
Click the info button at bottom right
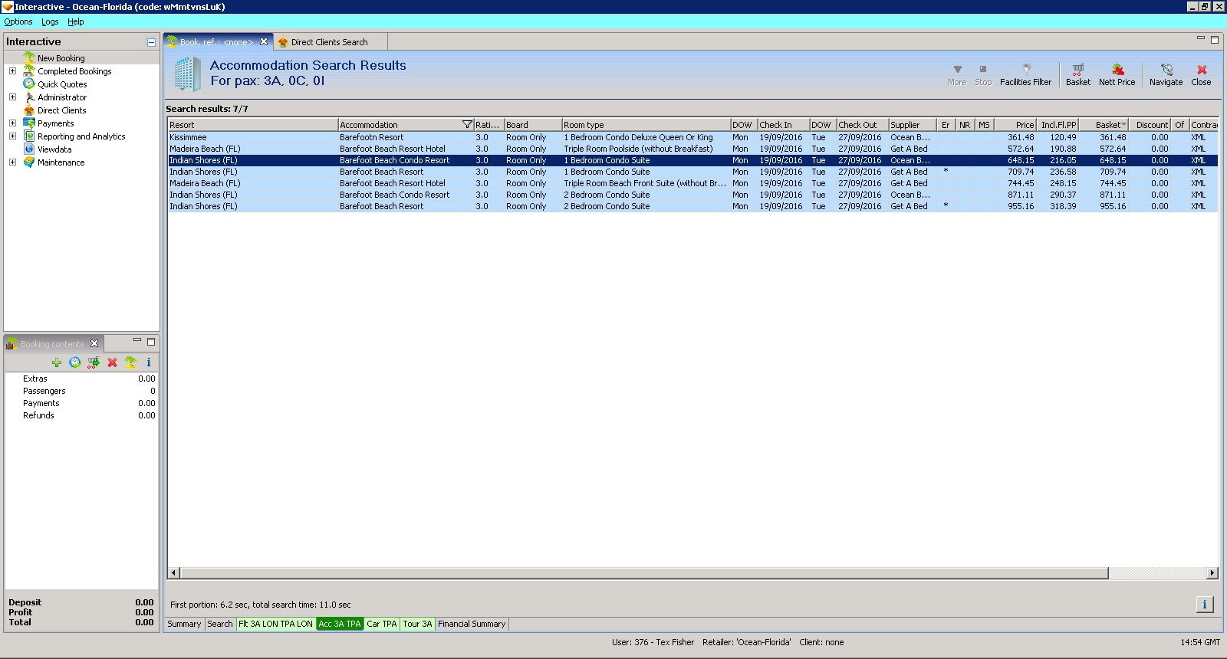[x=1204, y=605]
